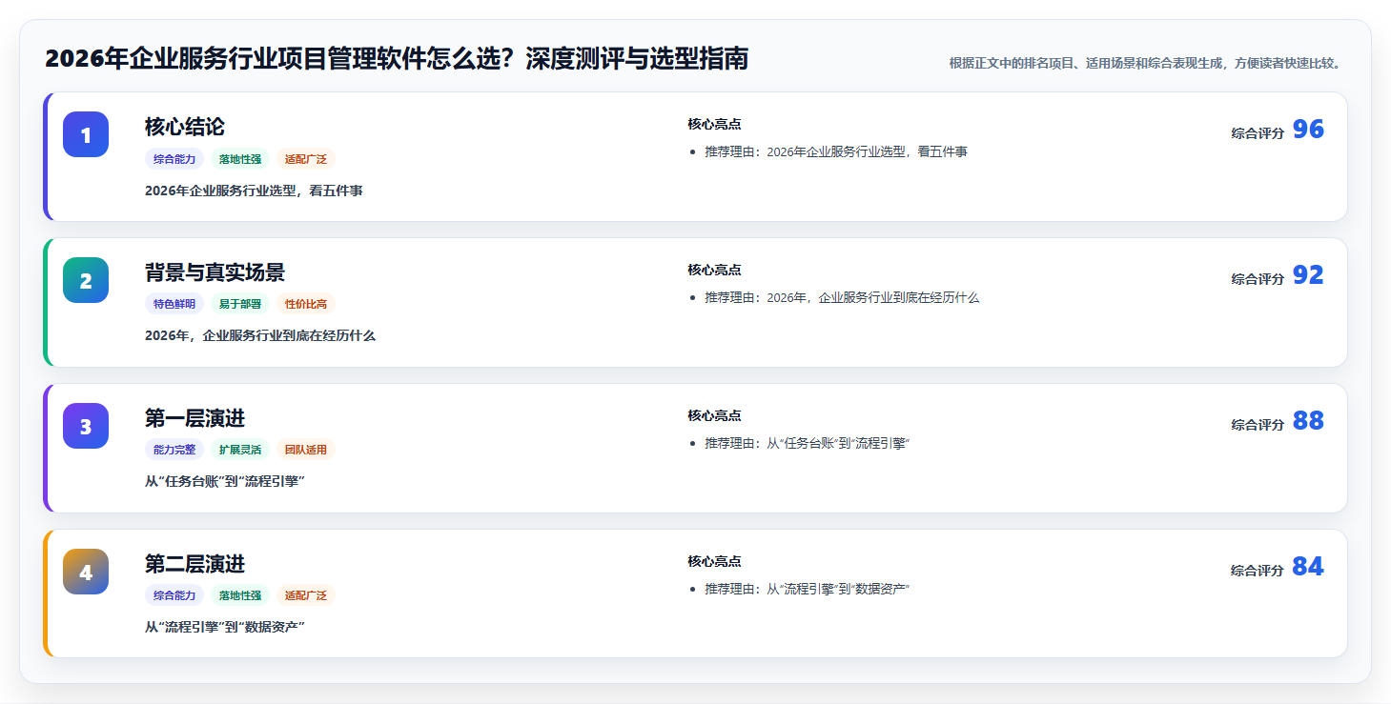
Task: Click the 综合评分 label beside 88
Action: (1258, 425)
